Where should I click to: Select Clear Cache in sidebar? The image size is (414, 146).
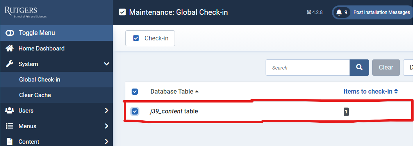(57, 95)
